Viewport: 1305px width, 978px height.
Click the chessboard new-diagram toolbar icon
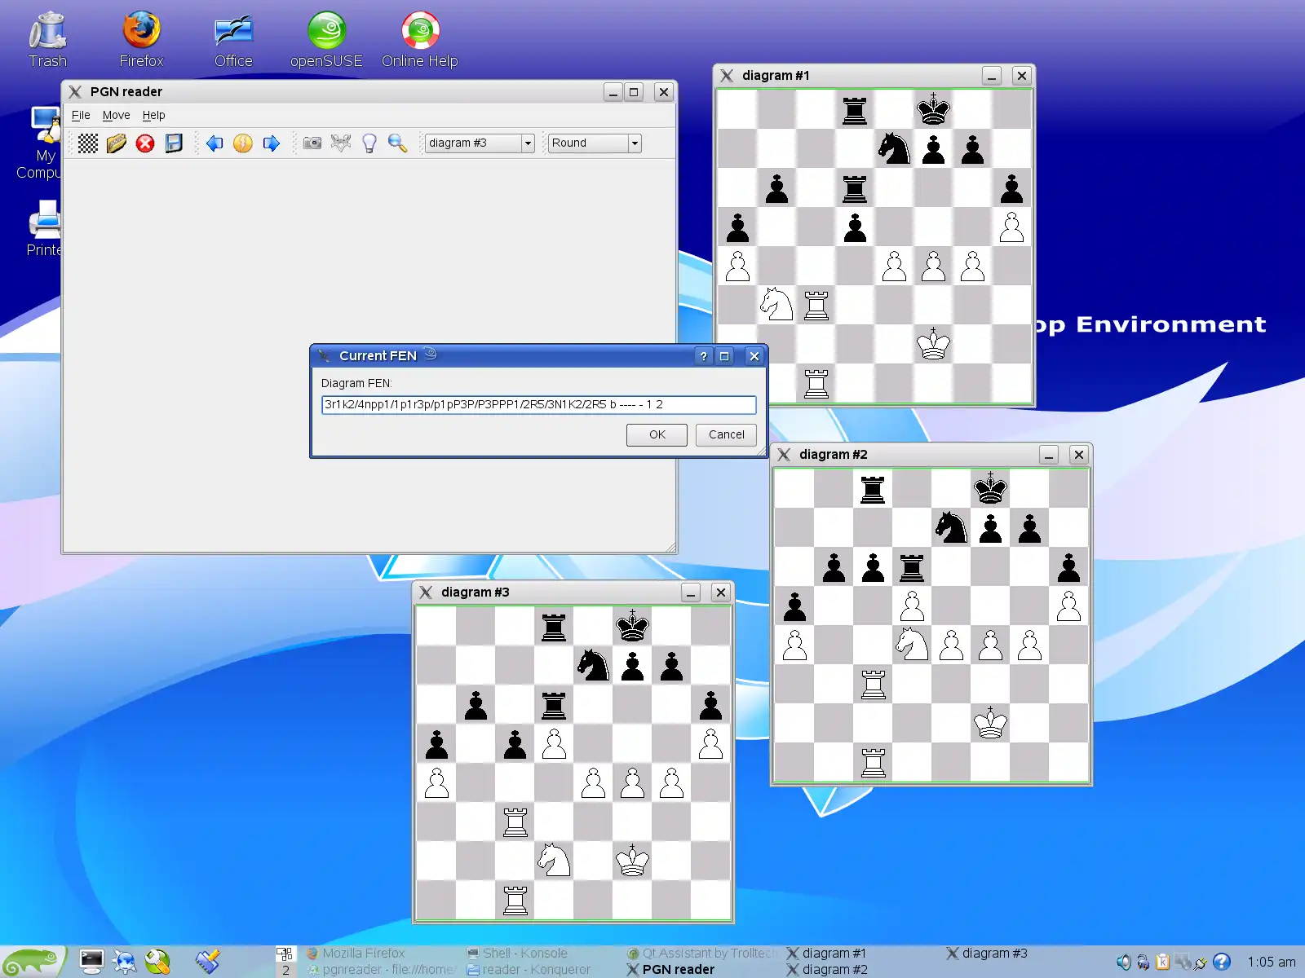tap(88, 143)
